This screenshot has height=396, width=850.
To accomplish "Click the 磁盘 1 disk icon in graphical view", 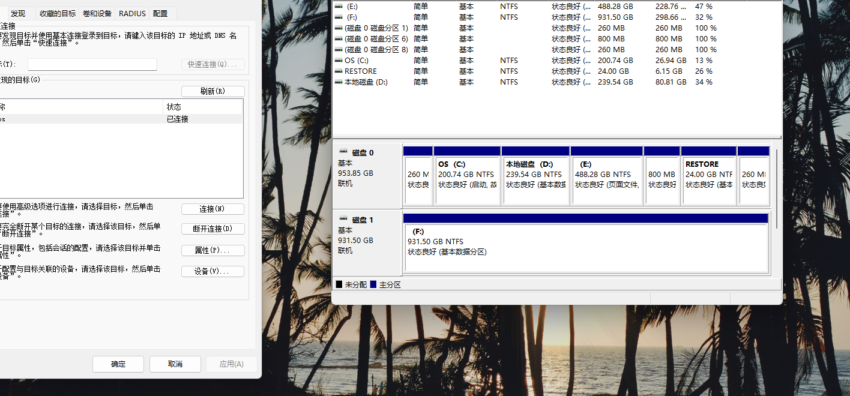I will tap(343, 220).
